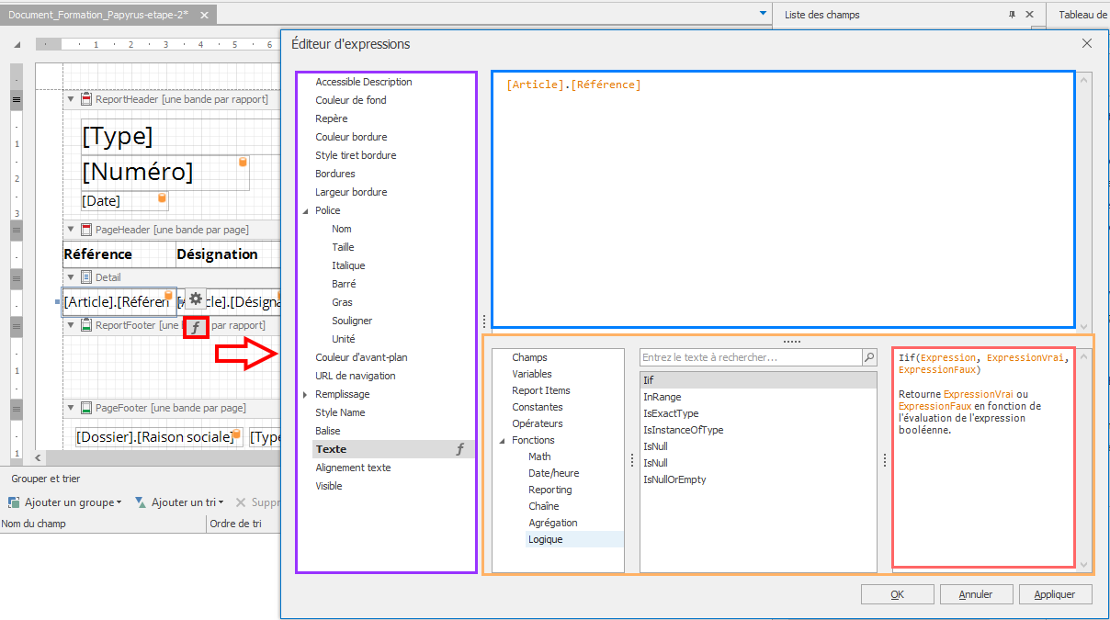Collapse the Fonctions category tree node
Viewport: 1110px width, 620px height.
tap(503, 441)
